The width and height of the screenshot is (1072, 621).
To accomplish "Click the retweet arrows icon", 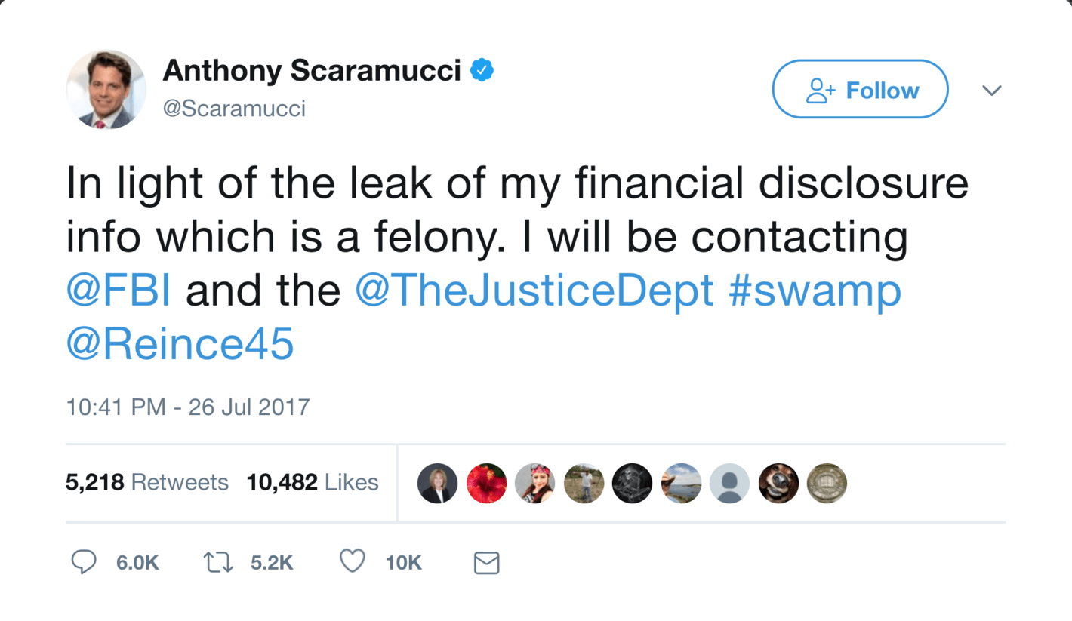I will [x=218, y=562].
